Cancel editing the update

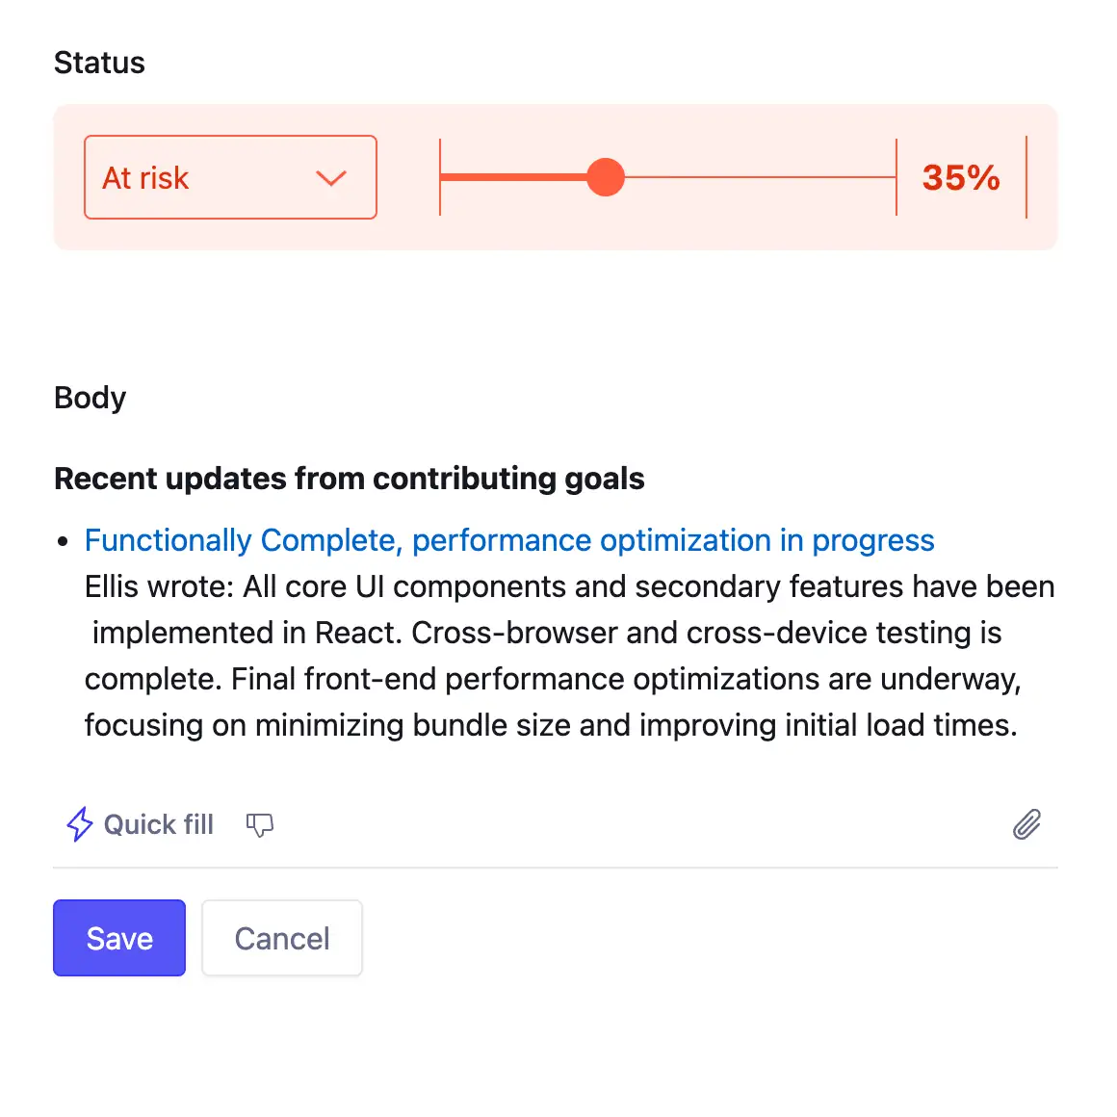pyautogui.click(x=281, y=937)
